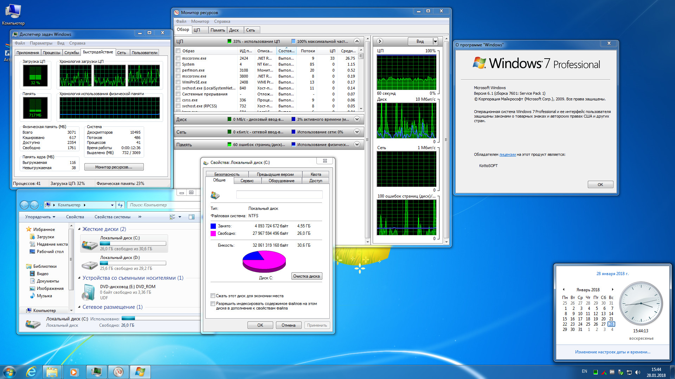Click the volume speaker tray icon
The width and height of the screenshot is (675, 379).
click(638, 372)
